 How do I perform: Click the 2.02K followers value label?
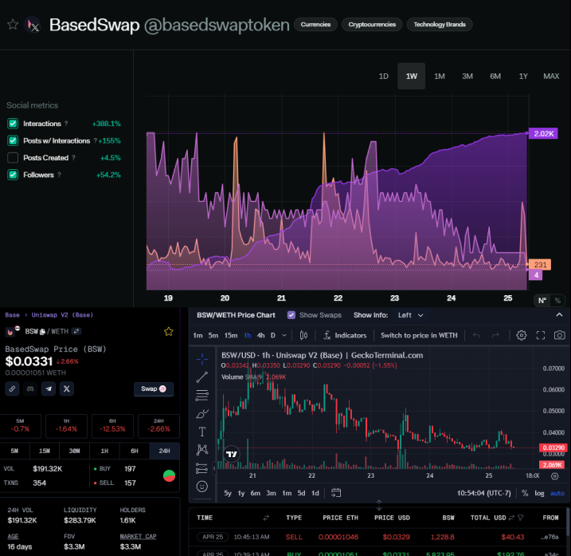click(543, 133)
